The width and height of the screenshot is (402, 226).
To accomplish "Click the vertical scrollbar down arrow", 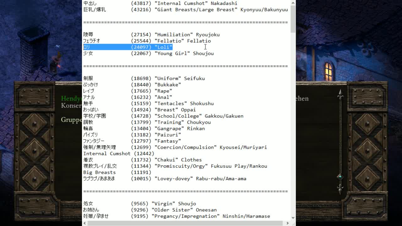I will pos(293,218).
